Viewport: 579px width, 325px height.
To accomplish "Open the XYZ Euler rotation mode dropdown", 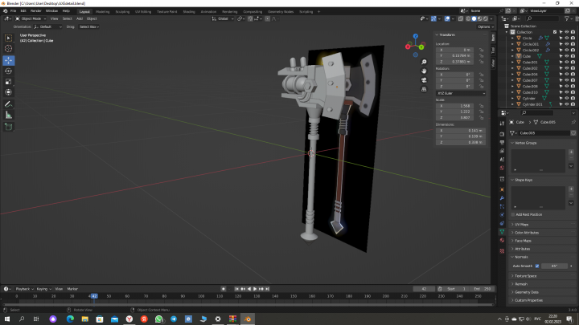I will pos(462,93).
